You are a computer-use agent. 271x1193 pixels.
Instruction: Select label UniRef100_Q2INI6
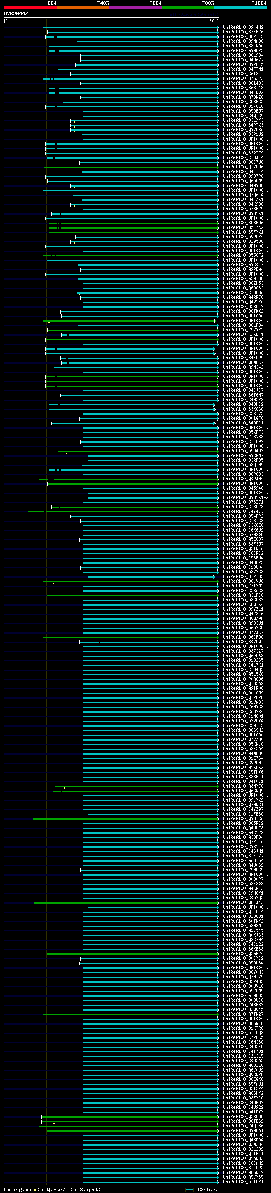[x=243, y=549]
